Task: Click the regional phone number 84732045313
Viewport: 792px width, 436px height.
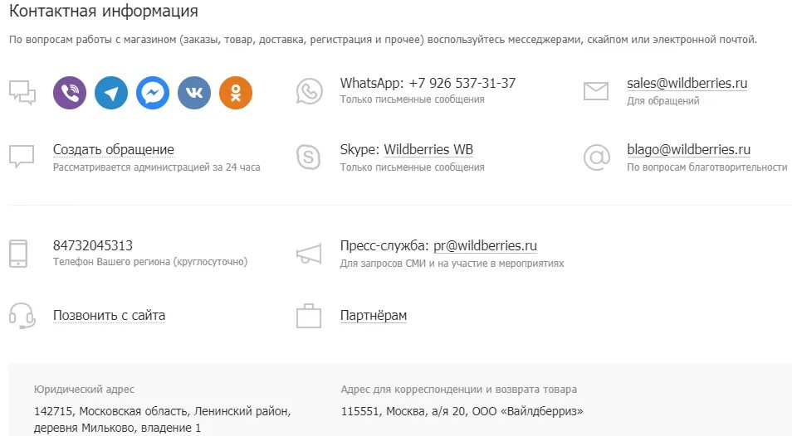Action: [x=93, y=245]
